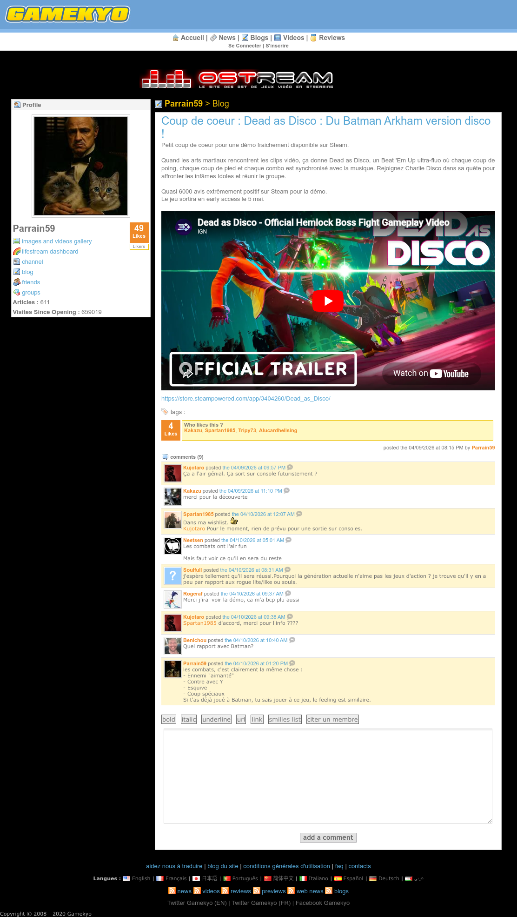Click quote icon on Soulfull's comment
517x917 pixels.
pos(288,569)
